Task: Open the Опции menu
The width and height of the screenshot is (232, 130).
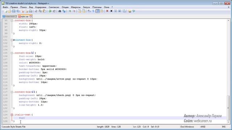Action: (65, 7)
